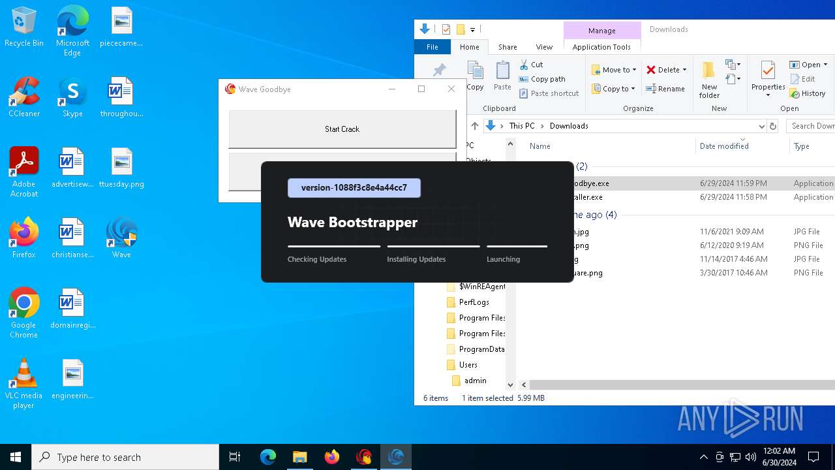Image resolution: width=835 pixels, height=470 pixels.
Task: Switch to View ribbon tab
Action: [544, 47]
